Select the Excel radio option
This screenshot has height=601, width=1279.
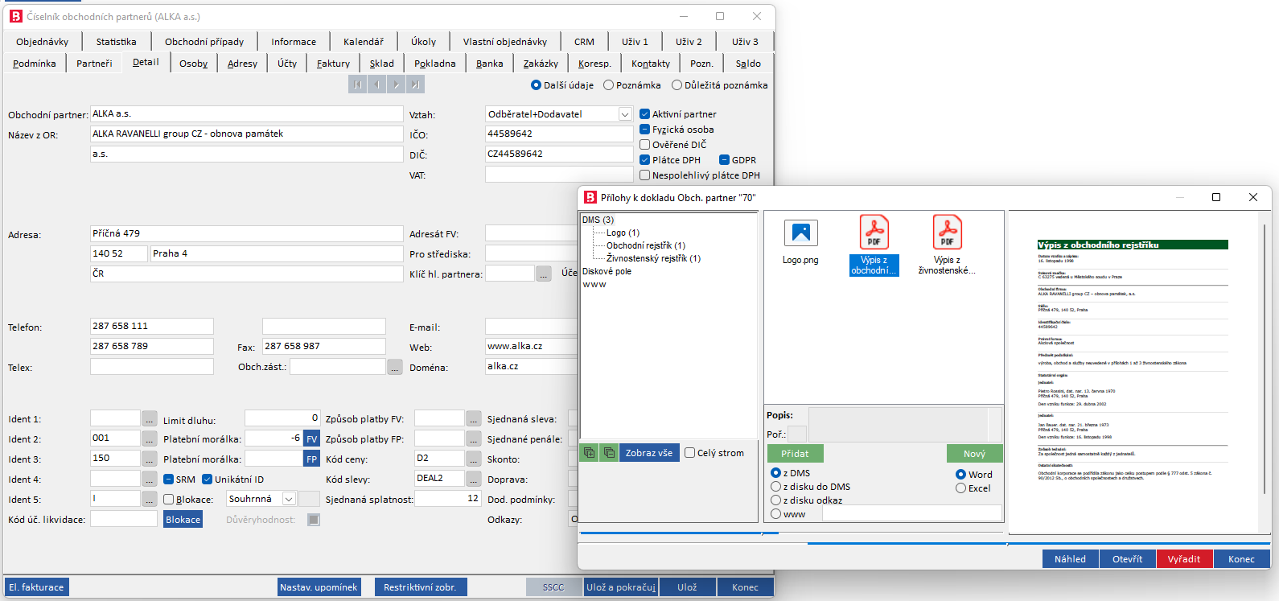coord(960,488)
